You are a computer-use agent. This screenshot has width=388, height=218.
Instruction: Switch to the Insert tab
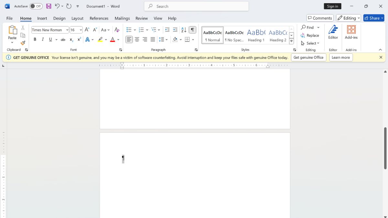[x=42, y=18]
